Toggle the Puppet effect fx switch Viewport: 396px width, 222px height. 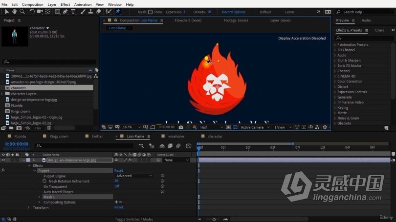coord(3,171)
